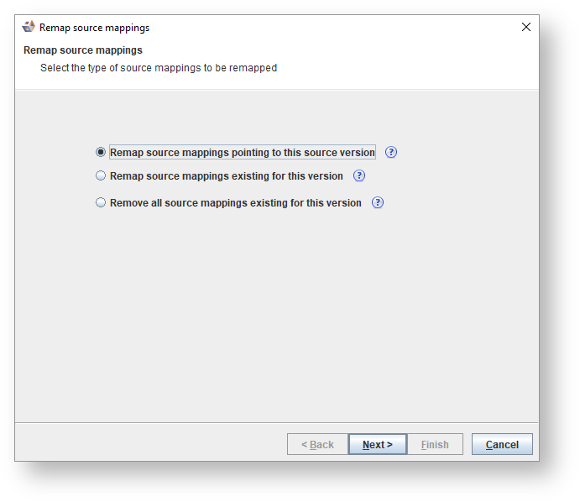Click label text 'Remap source mappings existing for this version'

pos(226,176)
